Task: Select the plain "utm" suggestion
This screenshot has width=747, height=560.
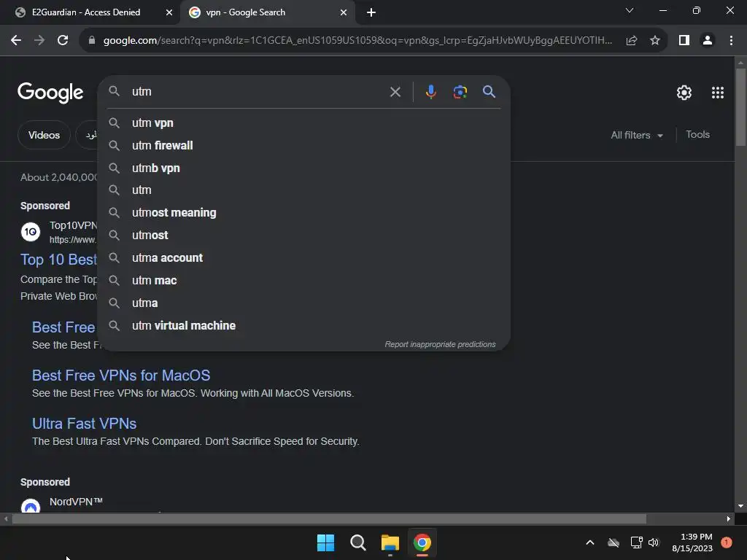Action: pos(304,190)
